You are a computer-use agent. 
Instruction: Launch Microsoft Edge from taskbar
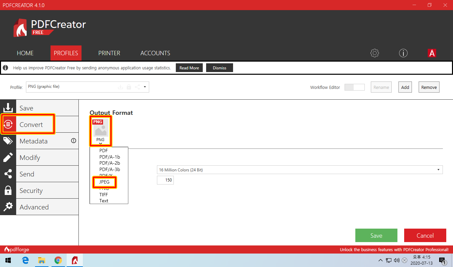click(x=25, y=260)
